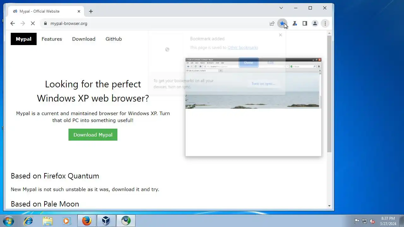Image resolution: width=404 pixels, height=227 pixels.
Task: Click the active Chromium taskbar icon
Action: (x=126, y=221)
